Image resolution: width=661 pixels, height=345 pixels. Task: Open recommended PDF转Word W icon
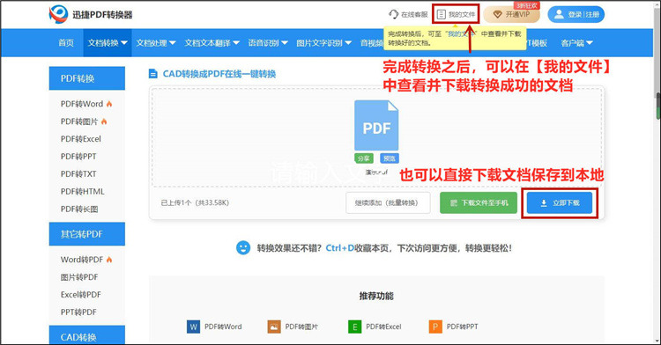click(x=193, y=327)
